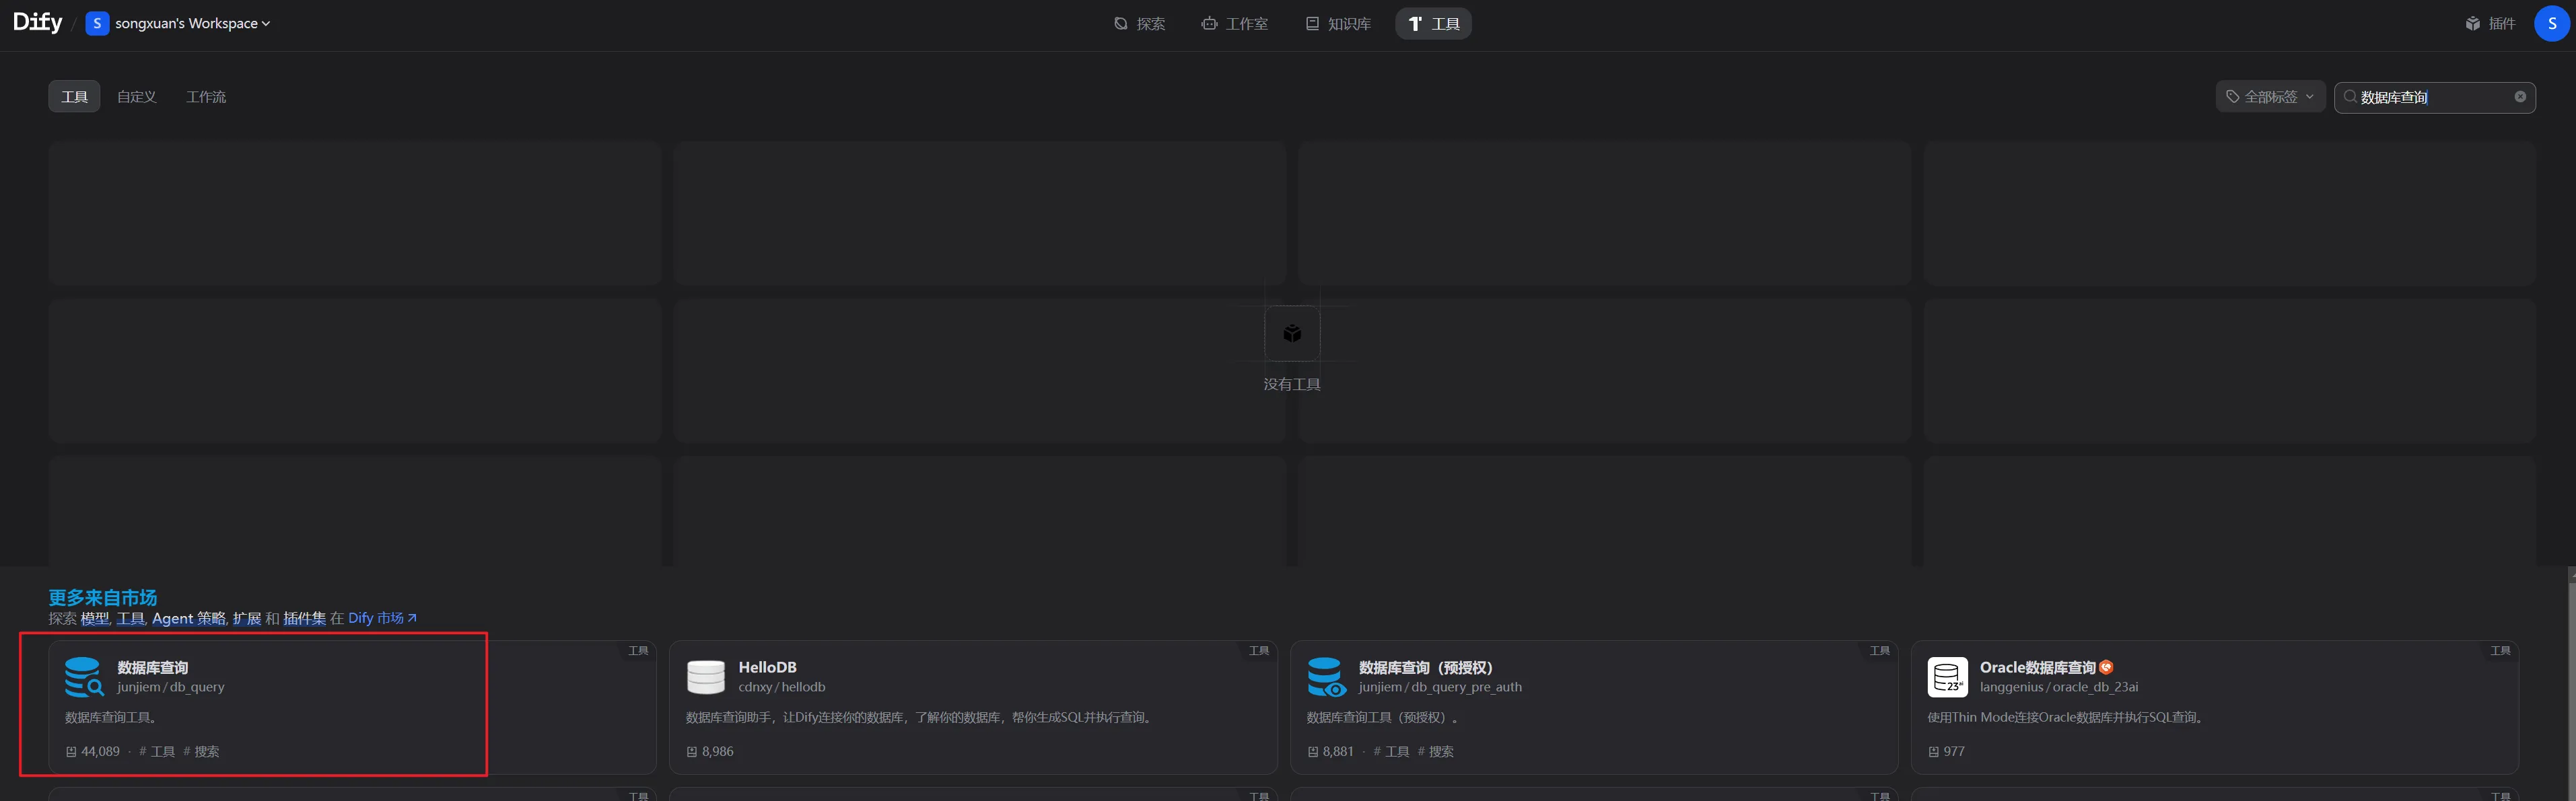
Task: Click the 数据库查询 db_query plugin icon
Action: [84, 676]
